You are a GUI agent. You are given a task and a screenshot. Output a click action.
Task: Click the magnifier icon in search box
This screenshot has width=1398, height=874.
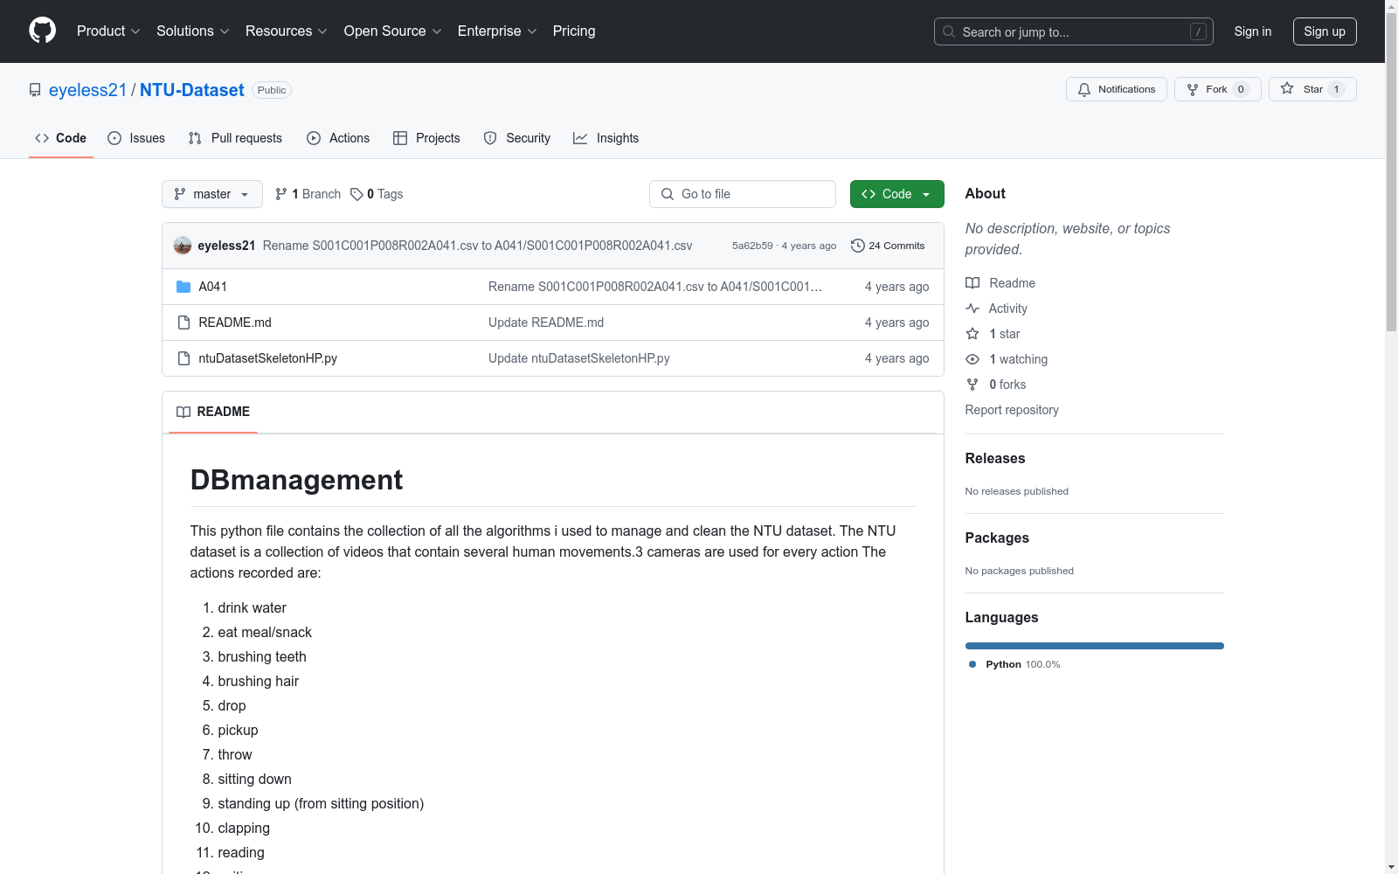click(949, 31)
